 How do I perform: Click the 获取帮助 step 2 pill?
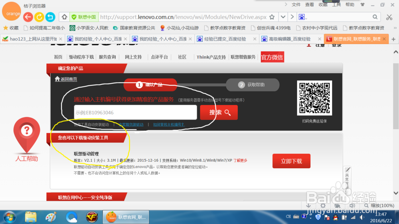click(x=253, y=84)
